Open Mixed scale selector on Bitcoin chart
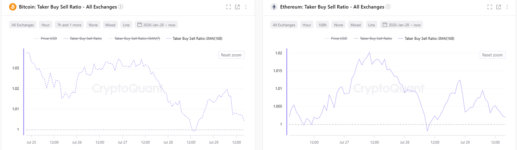Image resolution: width=517 pixels, height=150 pixels. coord(110,25)
